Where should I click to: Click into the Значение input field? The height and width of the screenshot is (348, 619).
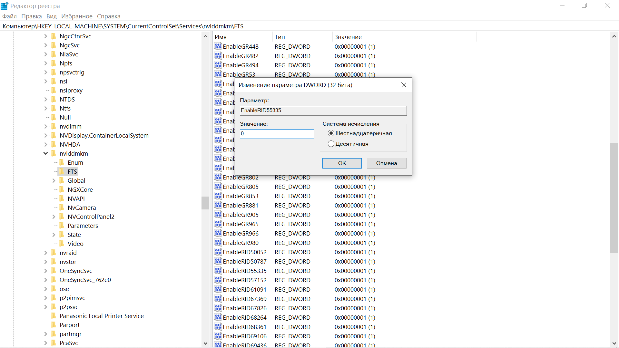pos(277,134)
